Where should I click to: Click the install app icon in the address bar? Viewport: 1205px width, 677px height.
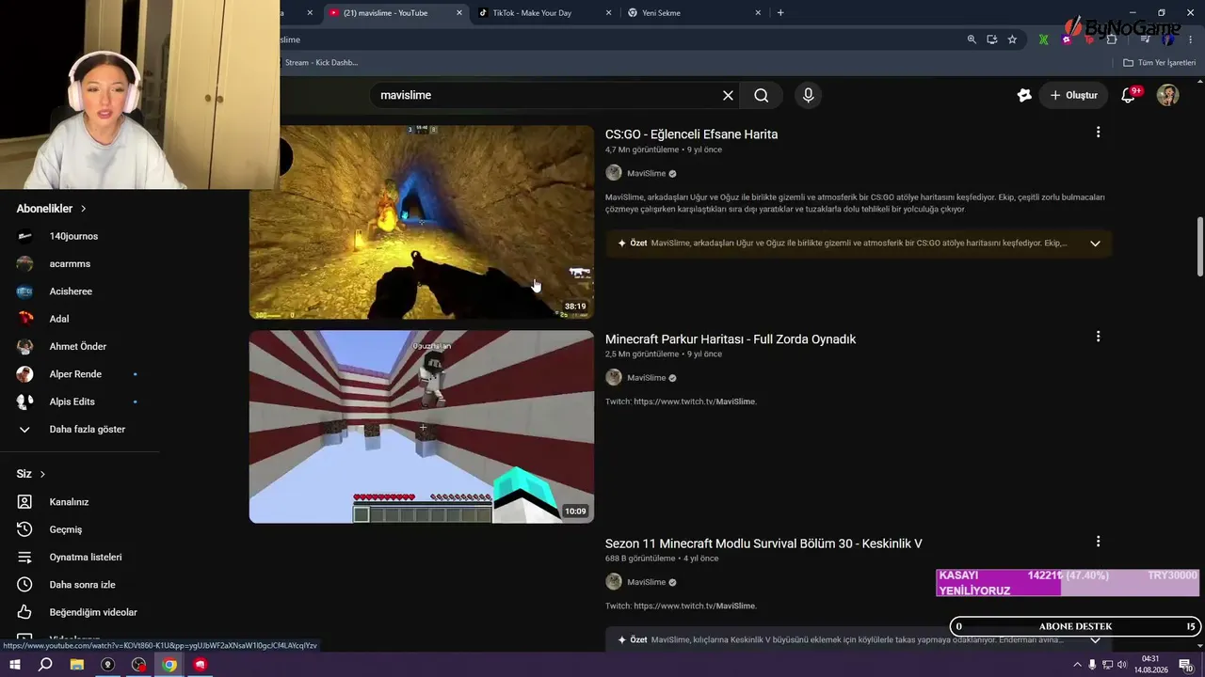(992, 39)
